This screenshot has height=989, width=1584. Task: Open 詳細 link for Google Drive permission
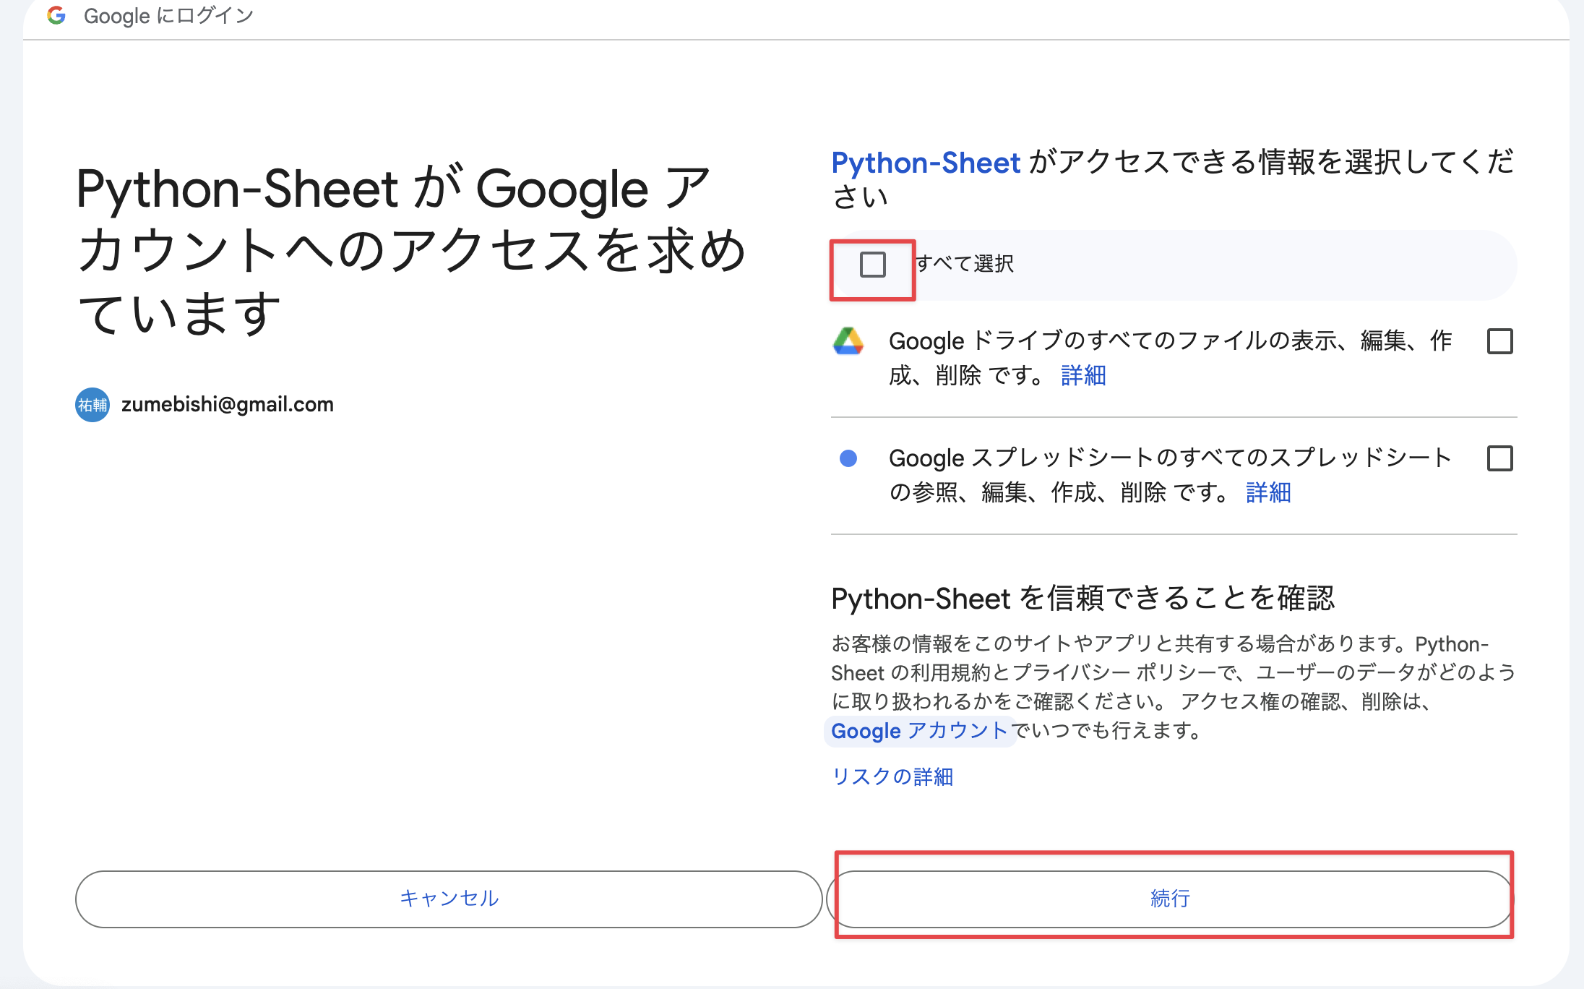pyautogui.click(x=1083, y=375)
